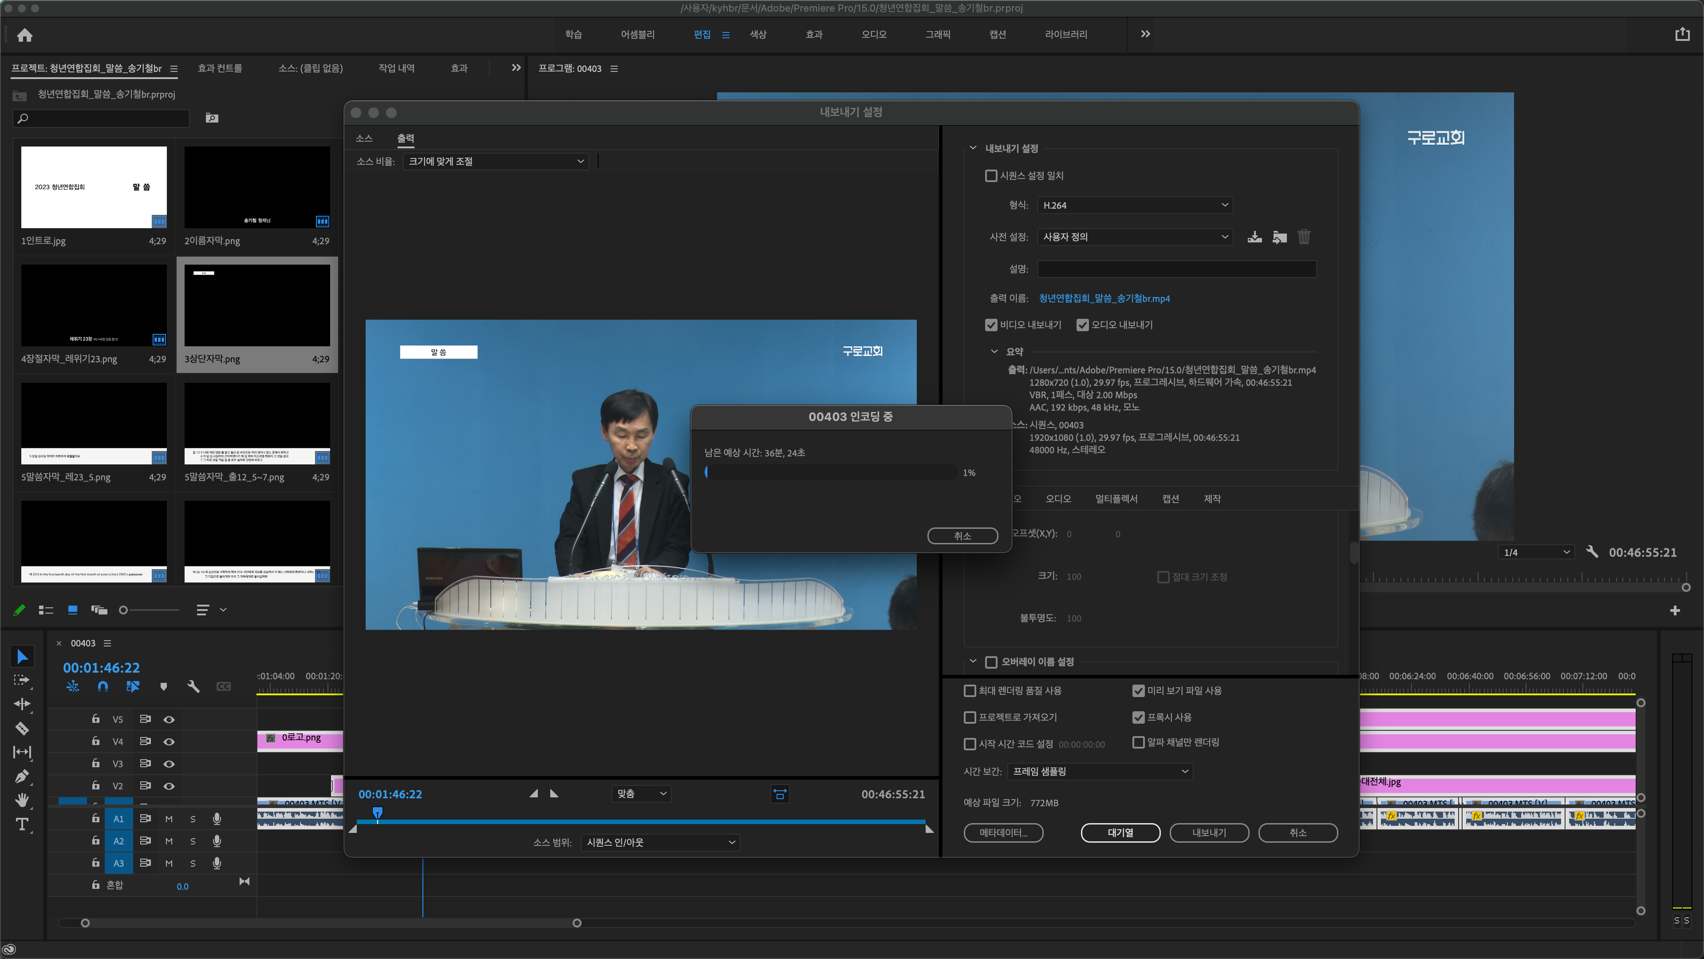This screenshot has height=959, width=1704.
Task: Open program monitor resolution dropdown 1/4
Action: click(x=1536, y=552)
